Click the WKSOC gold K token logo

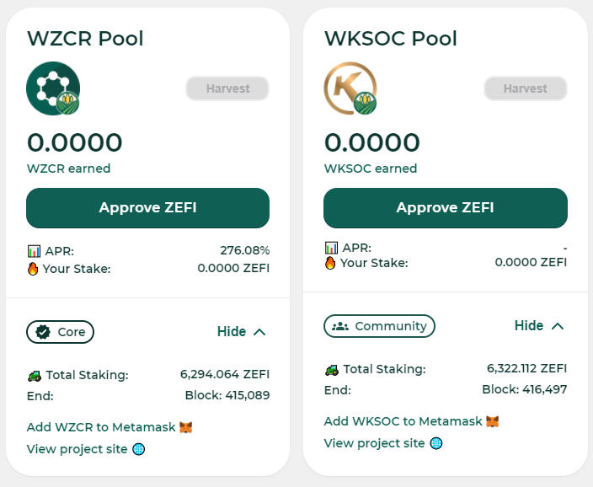tap(350, 88)
